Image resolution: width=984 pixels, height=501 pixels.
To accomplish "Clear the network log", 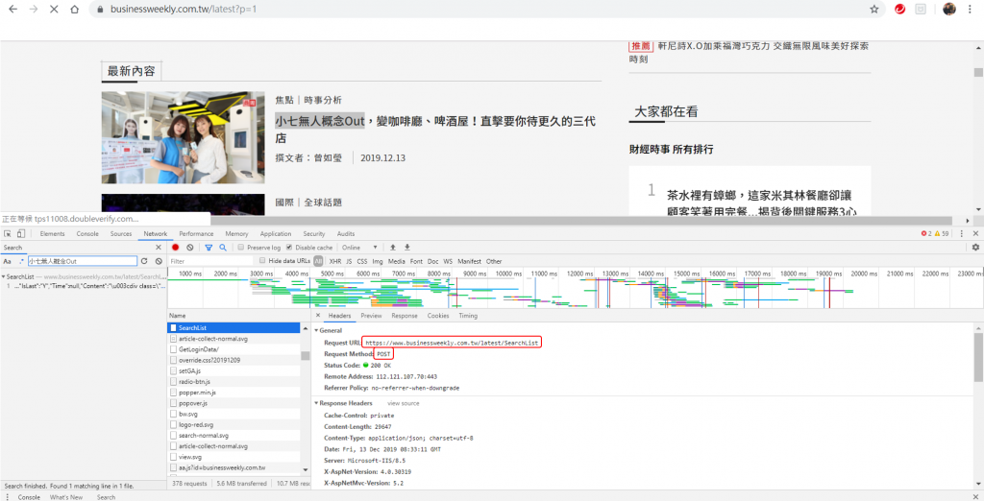I will click(190, 248).
